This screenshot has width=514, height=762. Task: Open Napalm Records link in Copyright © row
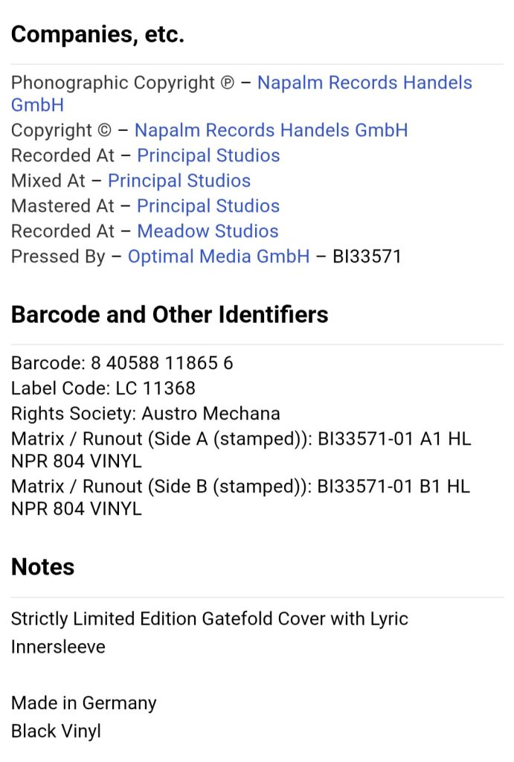pos(271,130)
